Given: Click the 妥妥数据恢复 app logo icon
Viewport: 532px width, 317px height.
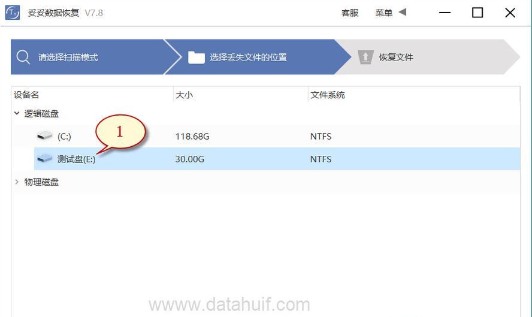Looking at the screenshot, I should coord(13,13).
